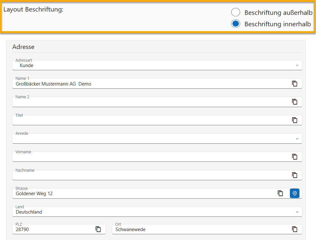Screen dimensions: 316x240
Task: Click the PLZ input field
Action: tap(53, 230)
